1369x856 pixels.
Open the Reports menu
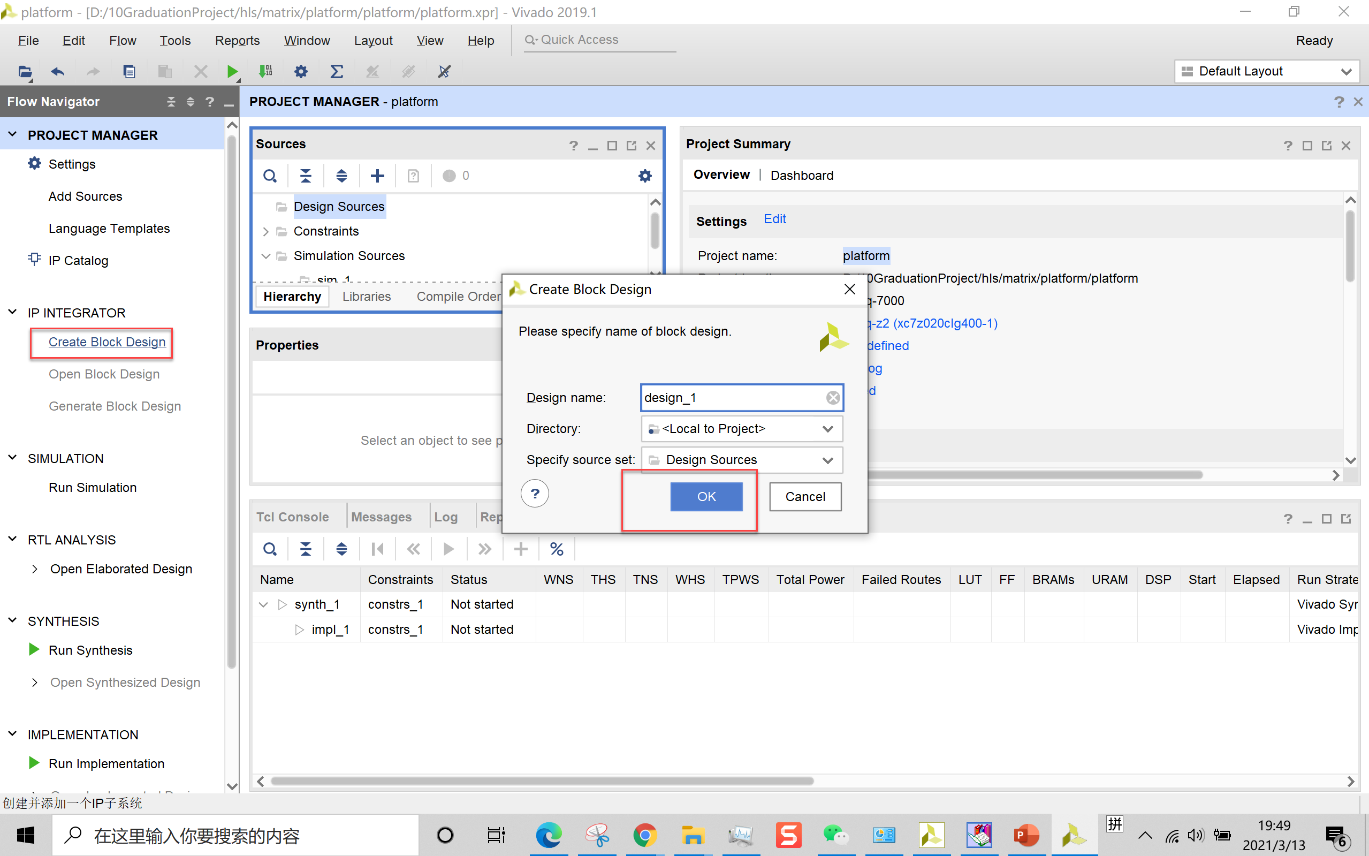click(237, 40)
